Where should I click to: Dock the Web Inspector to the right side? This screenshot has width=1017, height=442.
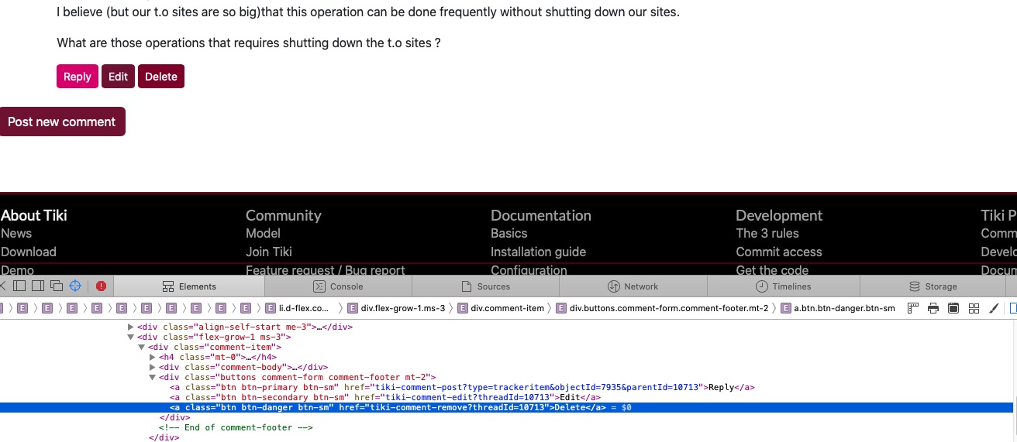[x=38, y=286]
